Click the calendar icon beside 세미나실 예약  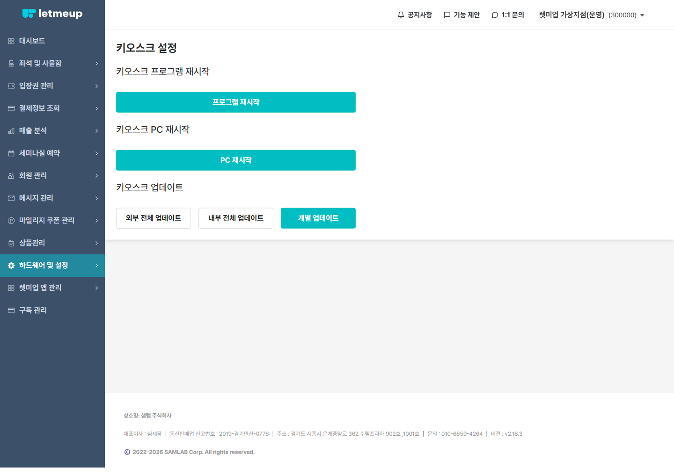point(11,153)
